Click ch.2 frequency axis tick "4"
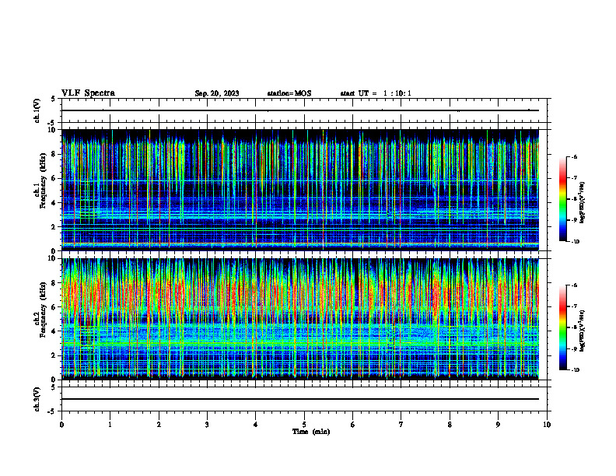 point(54,331)
